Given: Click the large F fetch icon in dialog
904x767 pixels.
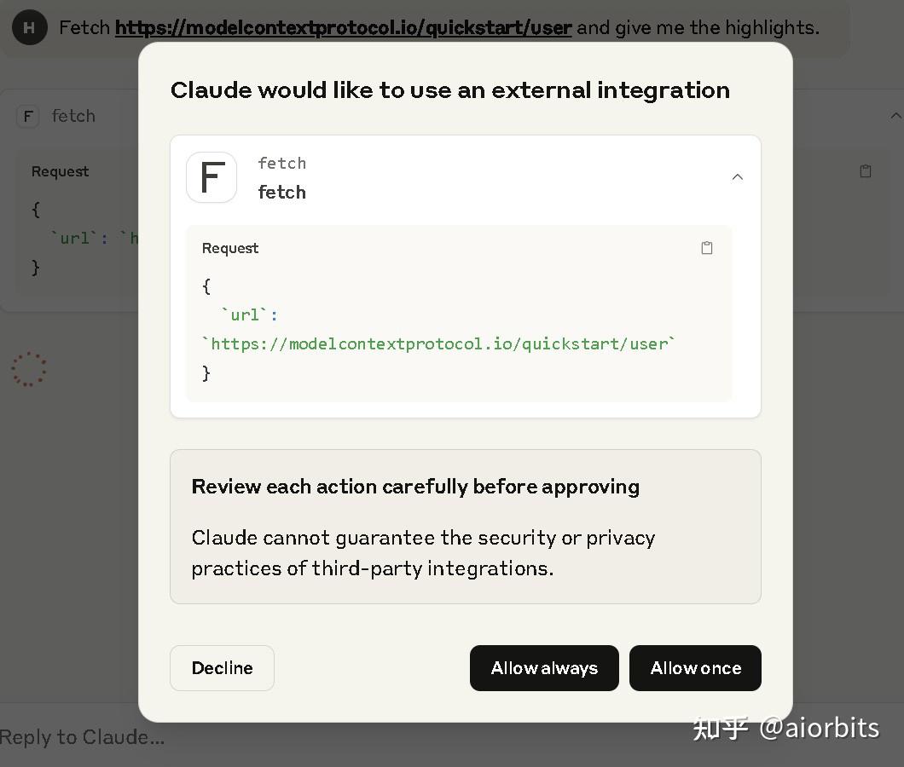Looking at the screenshot, I should pyautogui.click(x=212, y=177).
